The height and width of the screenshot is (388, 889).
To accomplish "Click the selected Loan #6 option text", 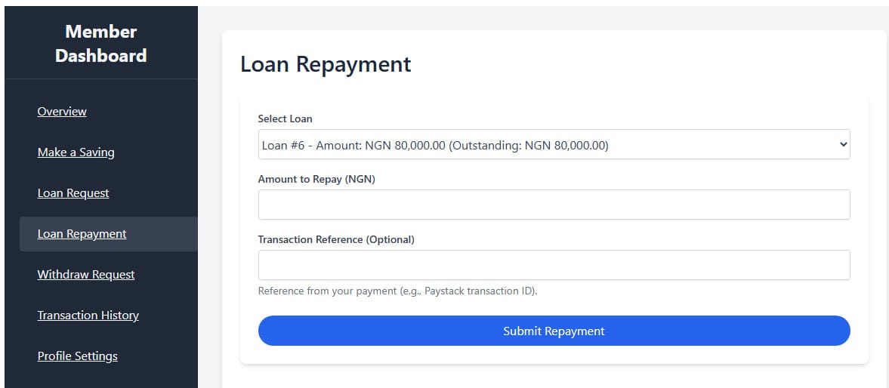I will (x=434, y=145).
